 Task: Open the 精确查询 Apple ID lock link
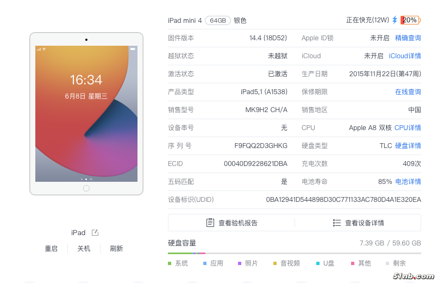coord(408,38)
